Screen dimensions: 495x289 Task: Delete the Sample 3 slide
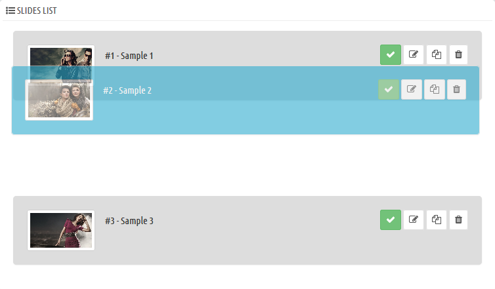(458, 220)
